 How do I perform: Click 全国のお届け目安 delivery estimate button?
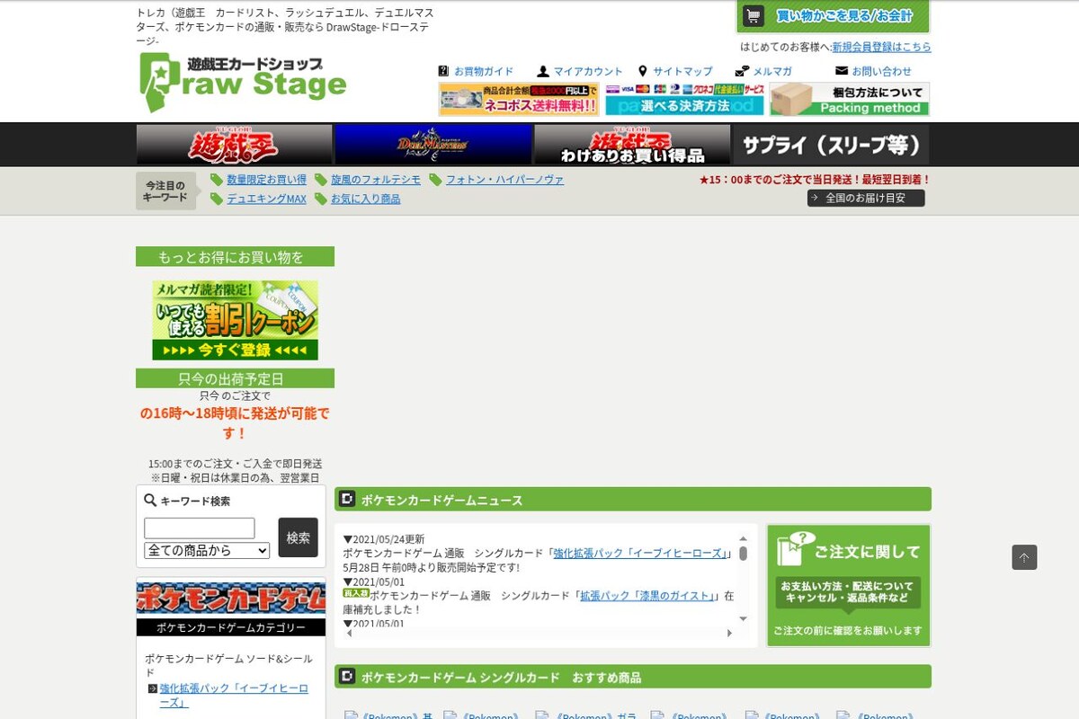[x=866, y=198]
